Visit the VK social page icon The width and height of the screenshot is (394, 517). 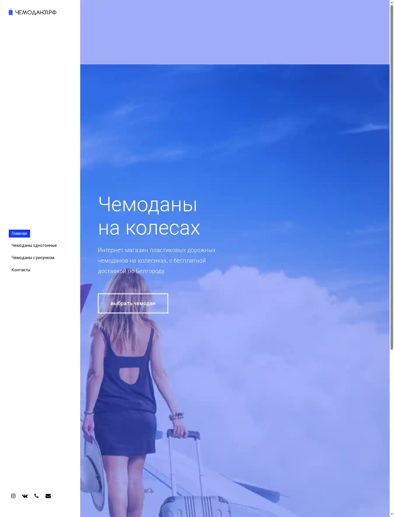tap(25, 496)
